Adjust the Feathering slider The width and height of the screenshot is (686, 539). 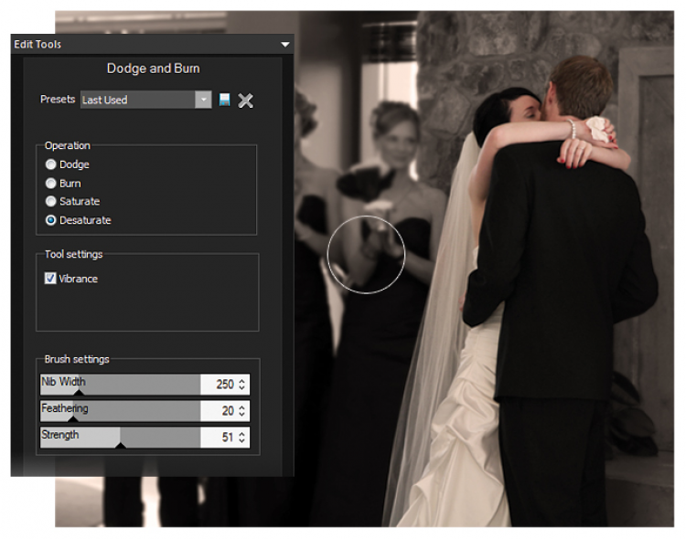[x=121, y=411]
